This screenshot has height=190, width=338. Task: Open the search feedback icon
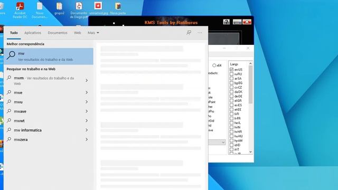(189, 33)
